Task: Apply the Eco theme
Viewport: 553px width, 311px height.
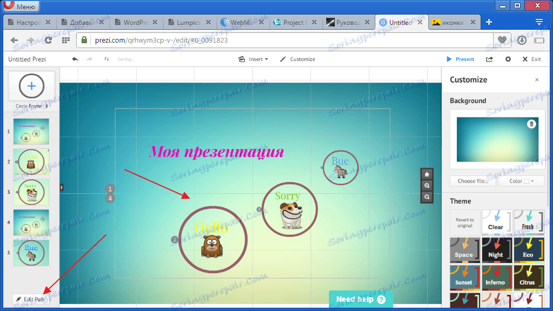Action: tap(529, 250)
